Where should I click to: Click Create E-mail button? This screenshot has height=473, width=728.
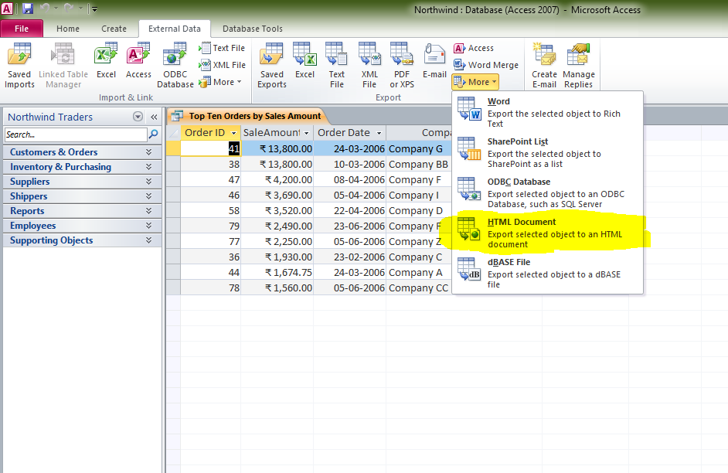pos(544,65)
